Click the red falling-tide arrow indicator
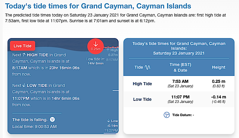The width and height of the screenshot is (239, 138). [x=96, y=46]
